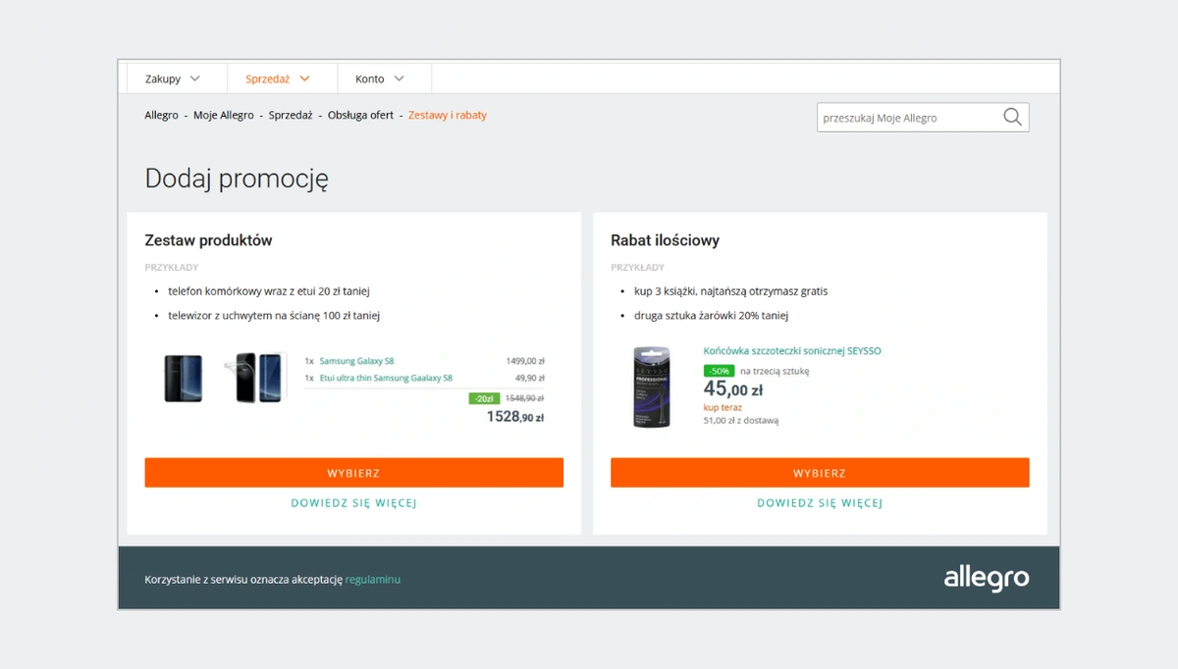Click the Zestaw produktów heading

(208, 240)
